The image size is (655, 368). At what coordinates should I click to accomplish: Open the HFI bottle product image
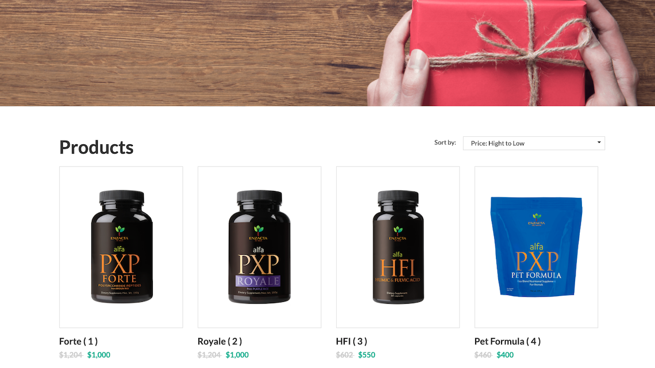[398, 247]
